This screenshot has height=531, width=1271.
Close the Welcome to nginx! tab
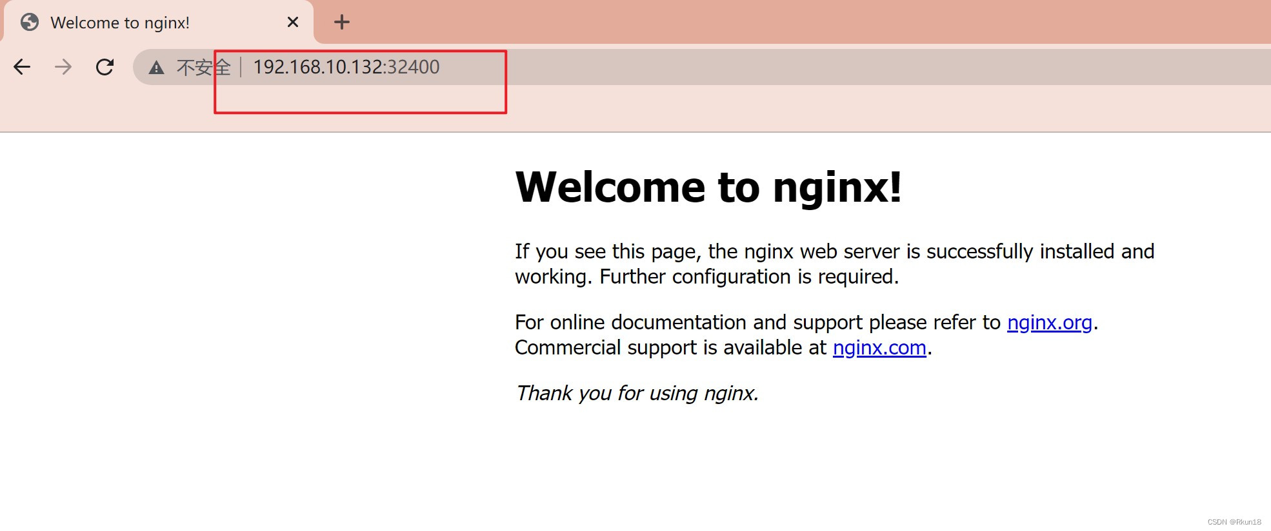coord(293,23)
